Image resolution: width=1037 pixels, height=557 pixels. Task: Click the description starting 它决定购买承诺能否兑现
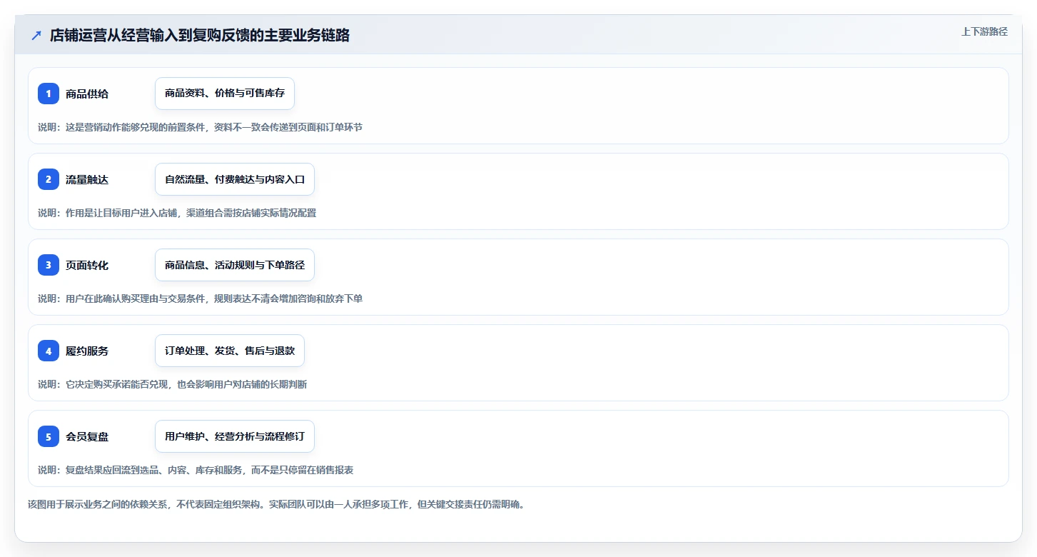click(172, 384)
